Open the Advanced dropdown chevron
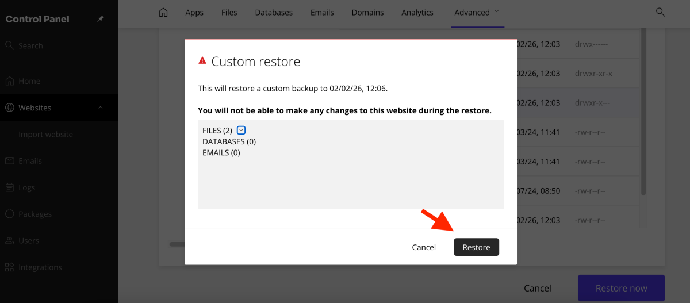This screenshot has height=303, width=690. (497, 11)
